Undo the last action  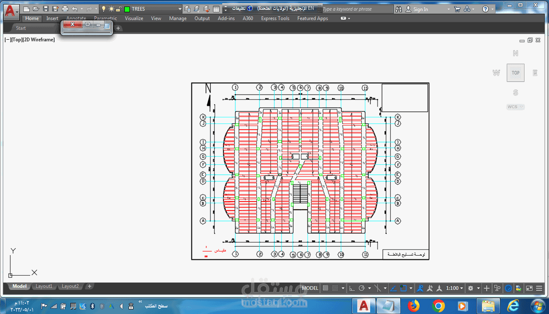tap(75, 9)
